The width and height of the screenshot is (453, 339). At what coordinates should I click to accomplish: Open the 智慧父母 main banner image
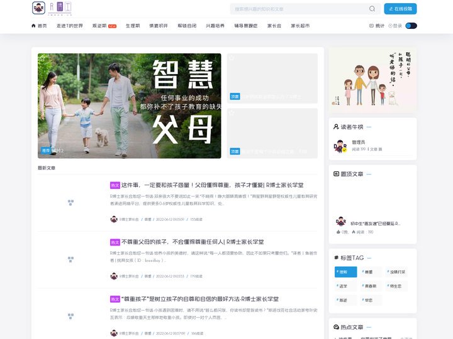[x=130, y=106]
